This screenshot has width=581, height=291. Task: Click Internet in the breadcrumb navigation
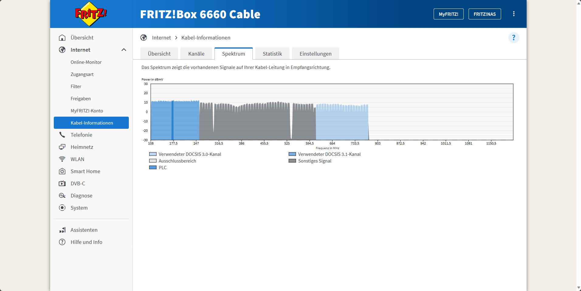(x=162, y=37)
